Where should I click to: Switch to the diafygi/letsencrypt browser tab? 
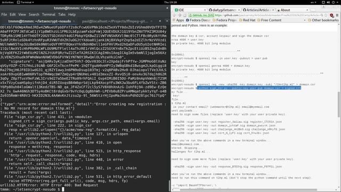click(224, 10)
